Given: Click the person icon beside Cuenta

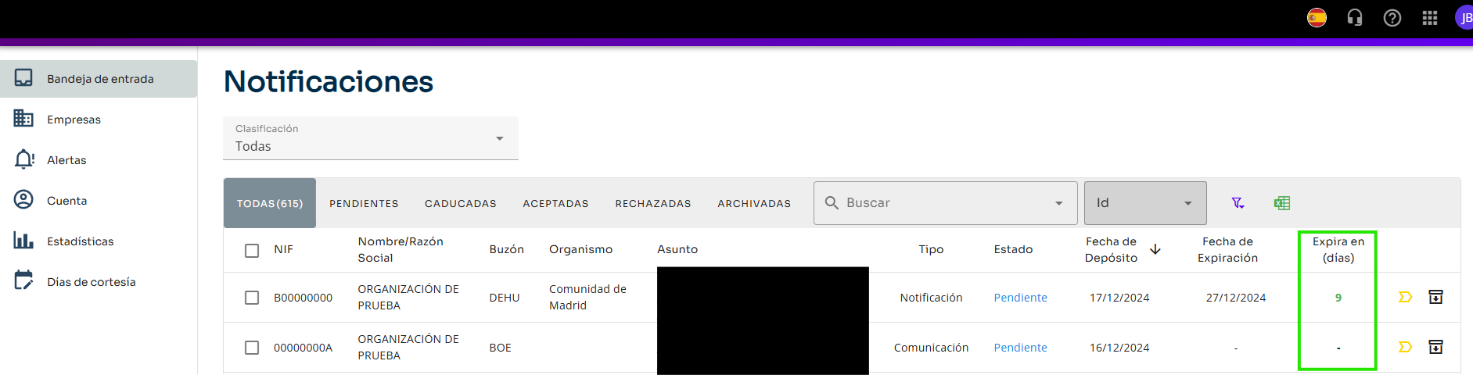Looking at the screenshot, I should pyautogui.click(x=23, y=200).
